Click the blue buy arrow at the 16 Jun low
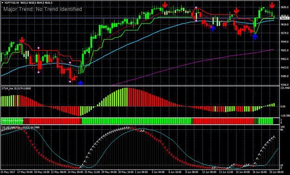 [255, 37]
